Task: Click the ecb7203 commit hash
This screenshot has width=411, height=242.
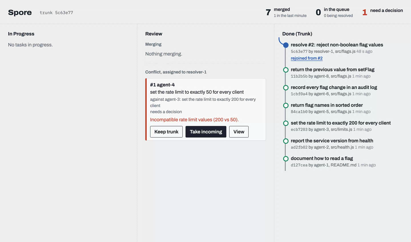Action: click(x=299, y=130)
